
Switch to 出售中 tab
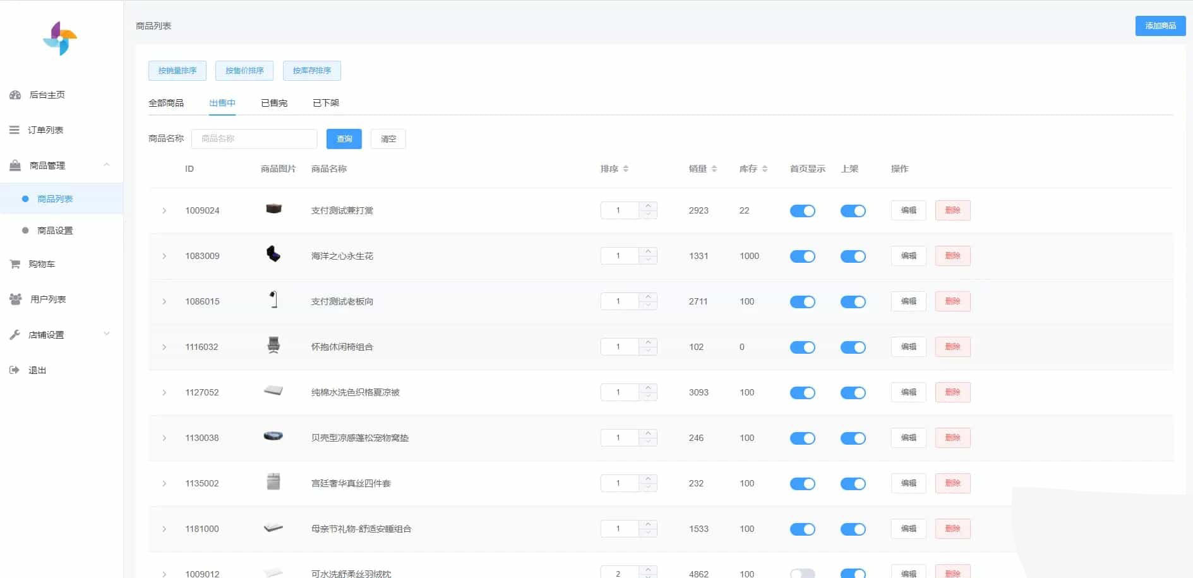[x=222, y=103]
